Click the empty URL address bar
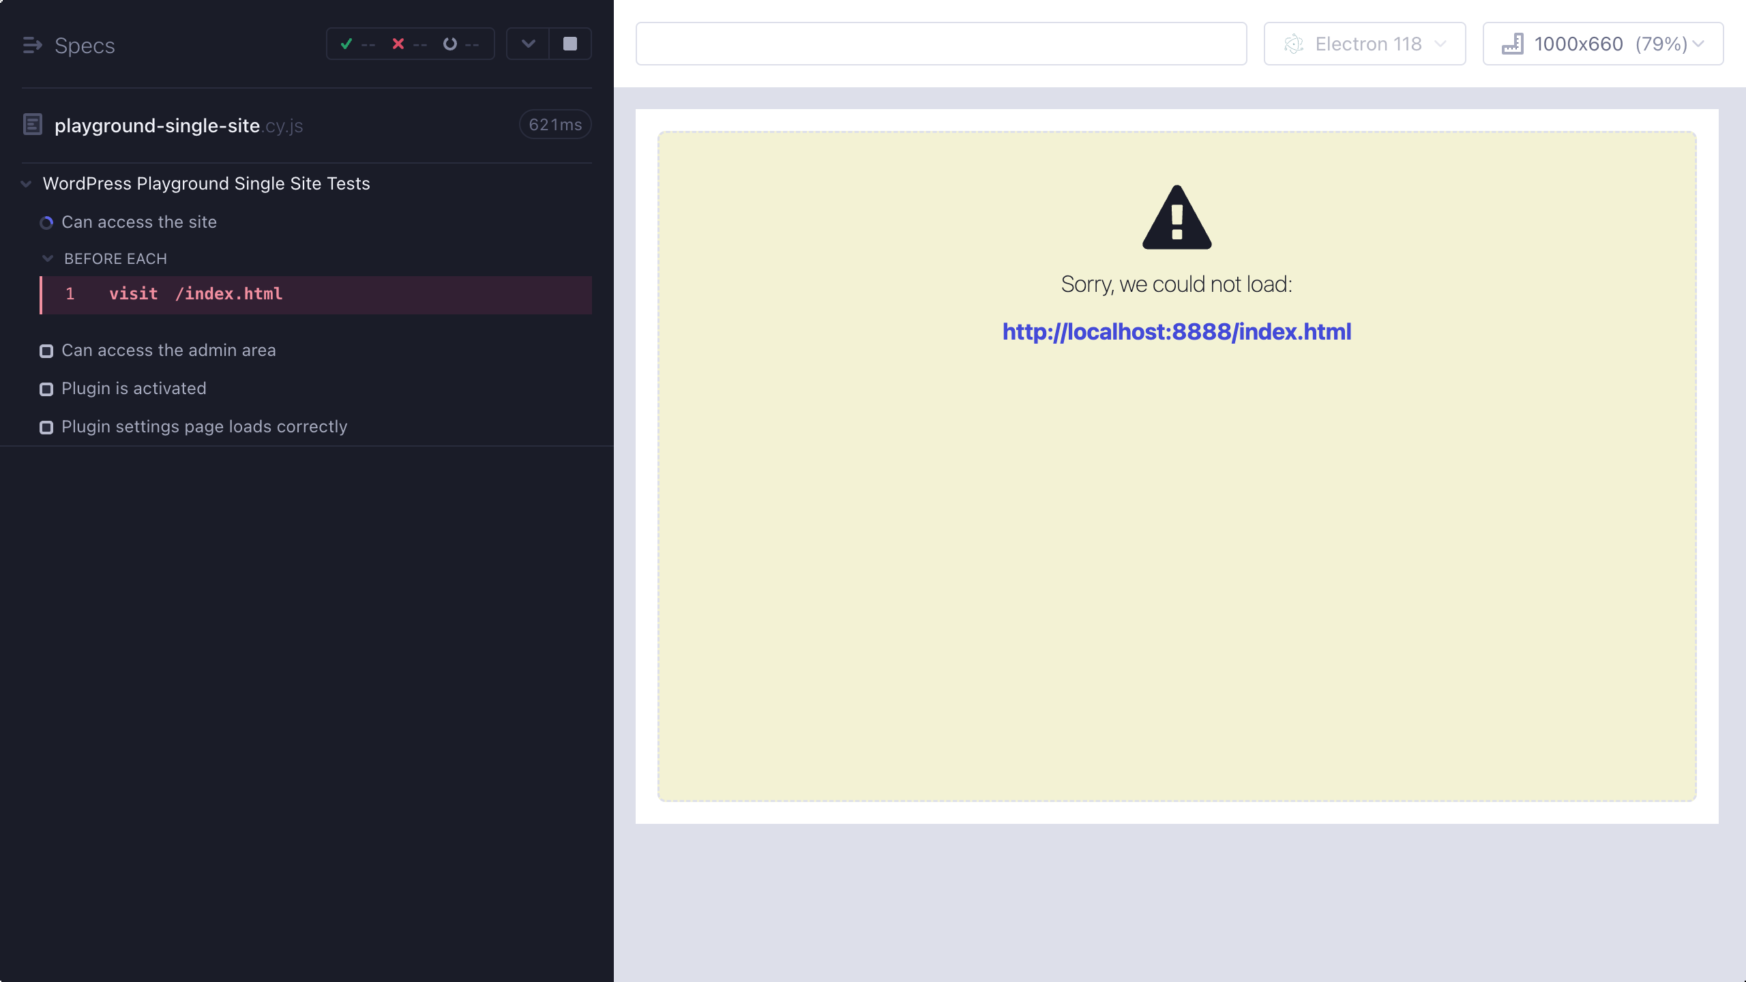 [x=941, y=44]
